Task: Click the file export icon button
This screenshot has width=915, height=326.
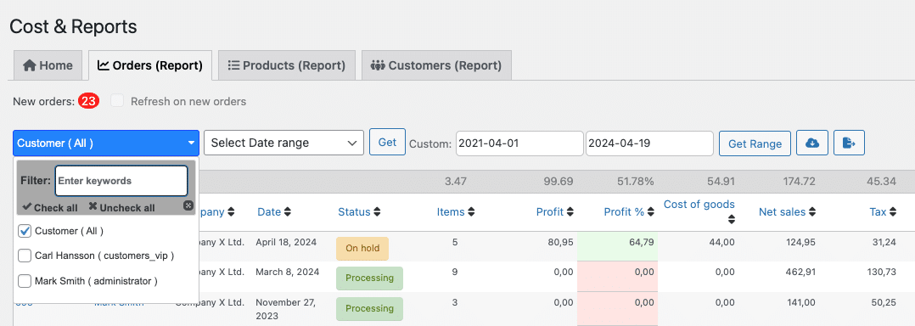Action: [x=849, y=143]
